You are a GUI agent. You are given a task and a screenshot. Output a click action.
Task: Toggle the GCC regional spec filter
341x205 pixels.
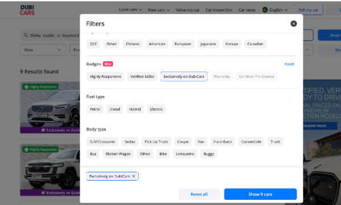[93, 44]
